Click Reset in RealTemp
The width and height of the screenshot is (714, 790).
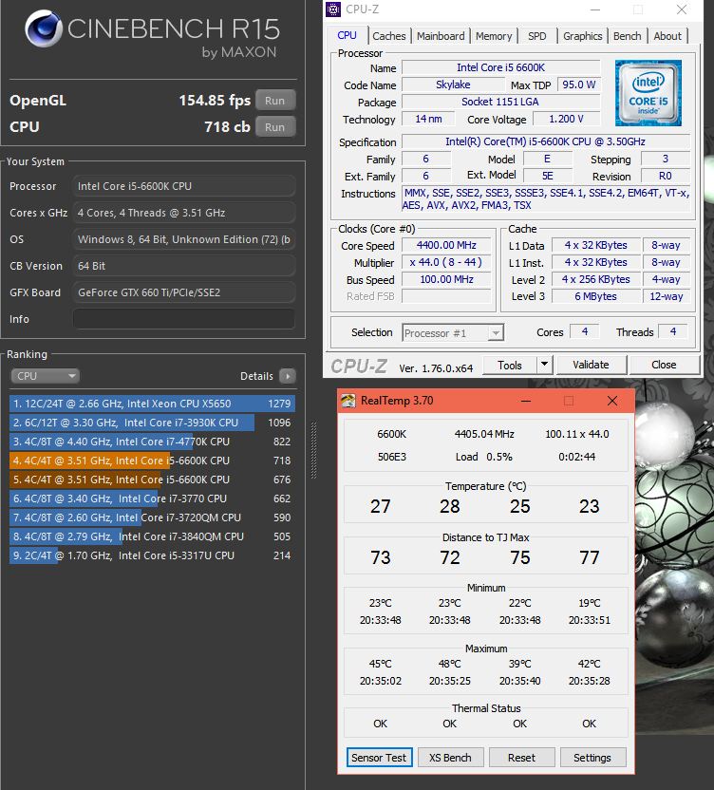point(521,758)
